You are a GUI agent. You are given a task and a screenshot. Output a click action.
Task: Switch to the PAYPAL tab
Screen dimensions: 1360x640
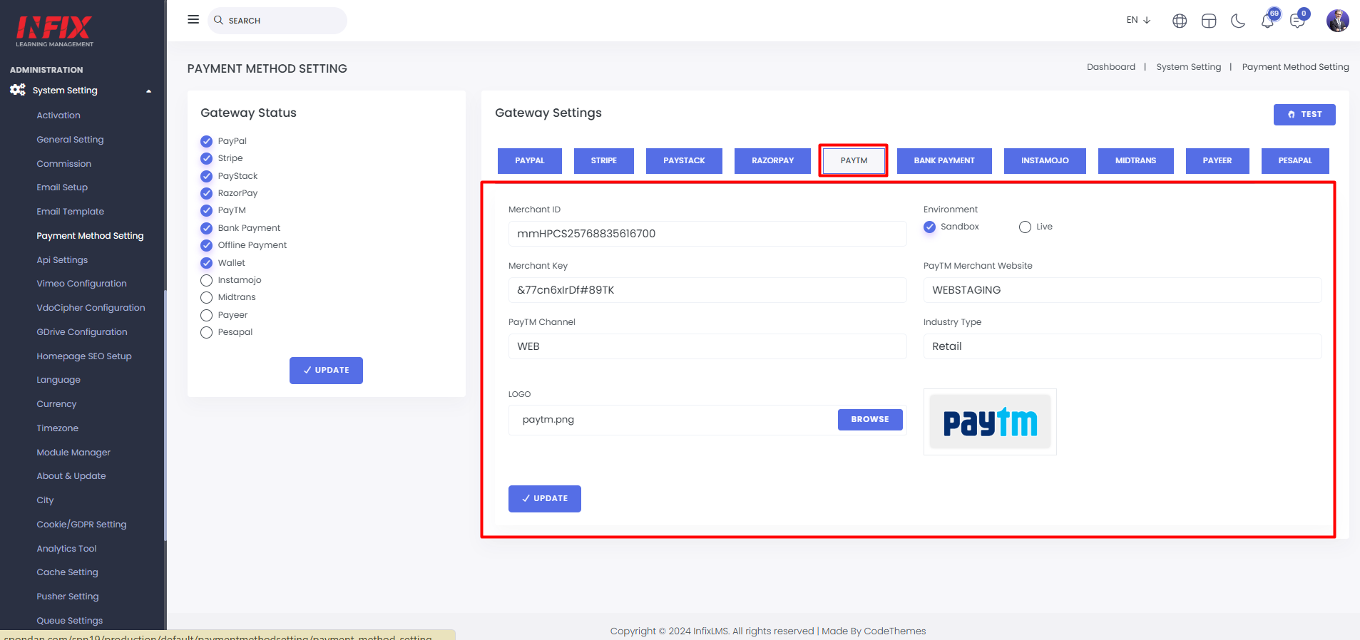coord(530,161)
